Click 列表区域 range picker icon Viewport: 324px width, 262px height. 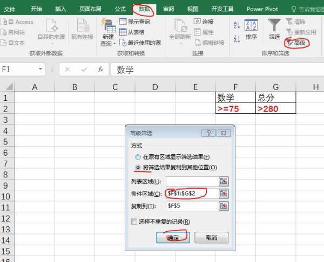tap(224, 181)
